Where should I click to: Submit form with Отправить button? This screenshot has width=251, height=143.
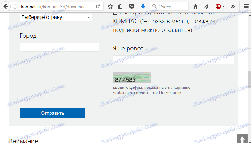[52, 113]
